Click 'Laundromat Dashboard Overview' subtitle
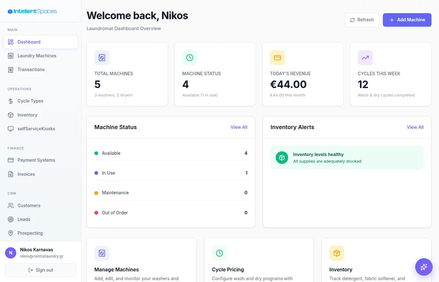This screenshot has width=439, height=282. [x=124, y=29]
